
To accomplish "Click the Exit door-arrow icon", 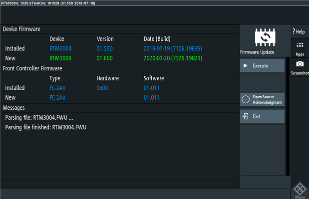I will pyautogui.click(x=245, y=116).
